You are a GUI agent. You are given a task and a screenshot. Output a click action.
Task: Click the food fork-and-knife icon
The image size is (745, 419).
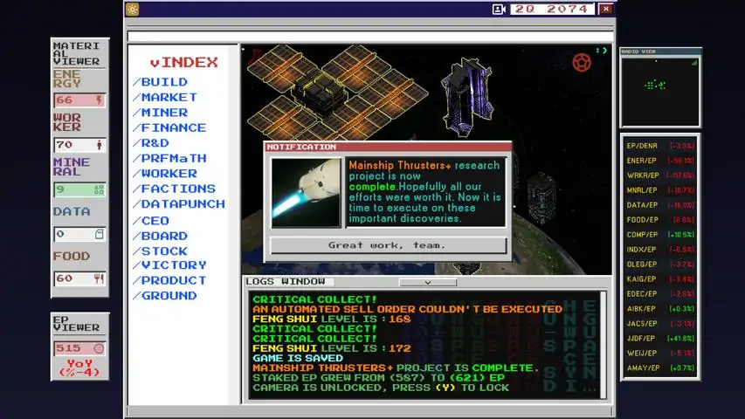[99, 278]
